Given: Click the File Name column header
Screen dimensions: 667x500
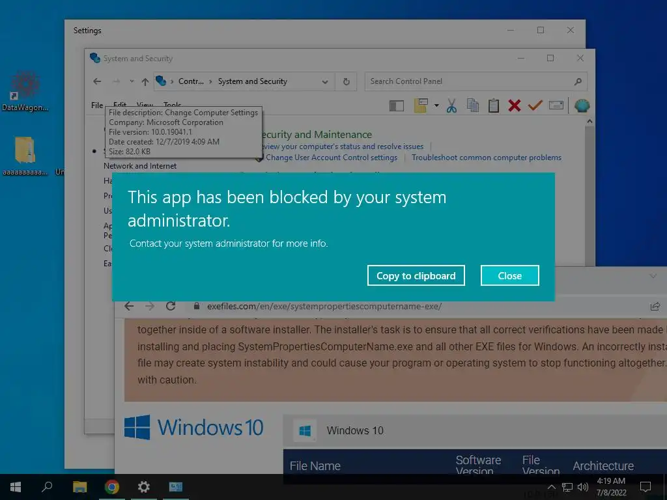Looking at the screenshot, I should click(315, 466).
